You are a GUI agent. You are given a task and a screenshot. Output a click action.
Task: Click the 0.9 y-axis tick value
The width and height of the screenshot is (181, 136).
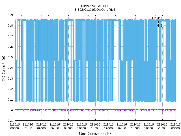[10, 15]
